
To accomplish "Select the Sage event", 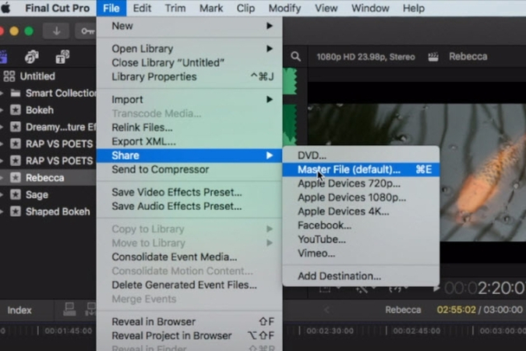I will (x=37, y=194).
